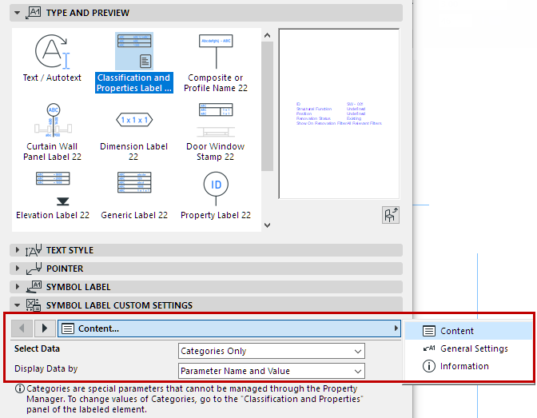
Task: Click the Information icon in popup menu
Action: (x=429, y=366)
